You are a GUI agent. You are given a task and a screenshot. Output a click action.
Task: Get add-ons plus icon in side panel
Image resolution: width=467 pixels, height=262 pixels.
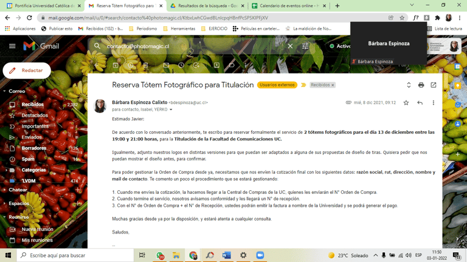[457, 154]
